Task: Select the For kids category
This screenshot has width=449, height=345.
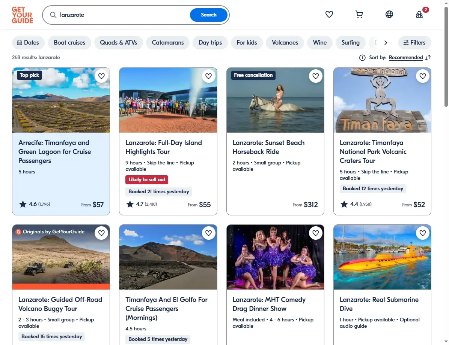Action: coord(247,43)
